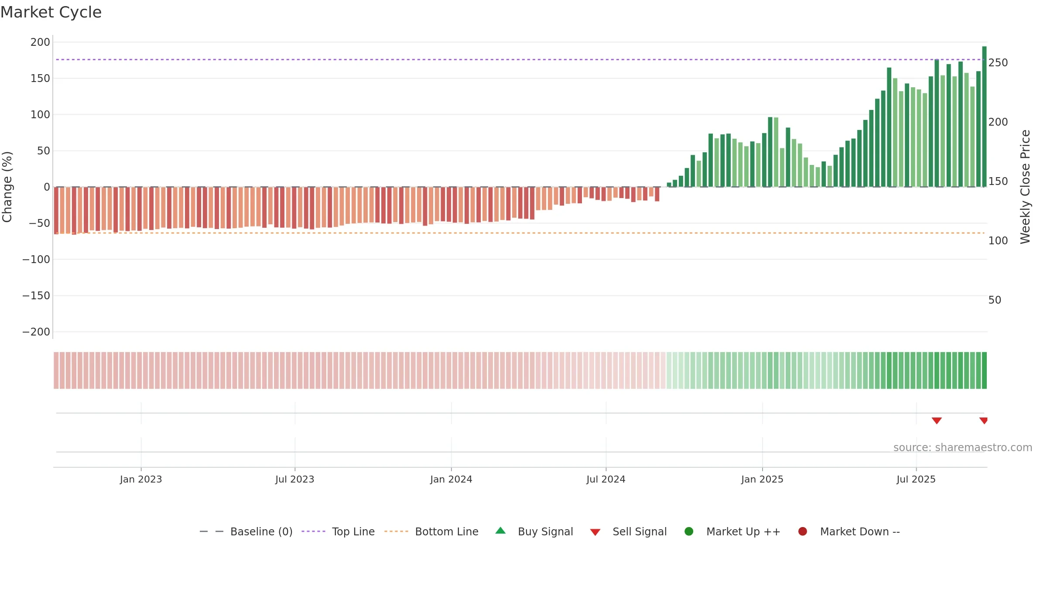Toggle the Market Down -- legend label
Viewport: 1047px width, 589px height.
(x=860, y=531)
